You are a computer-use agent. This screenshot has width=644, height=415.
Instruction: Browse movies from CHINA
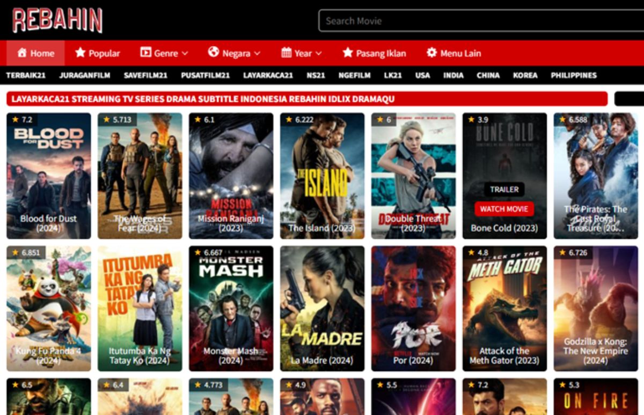(x=488, y=76)
